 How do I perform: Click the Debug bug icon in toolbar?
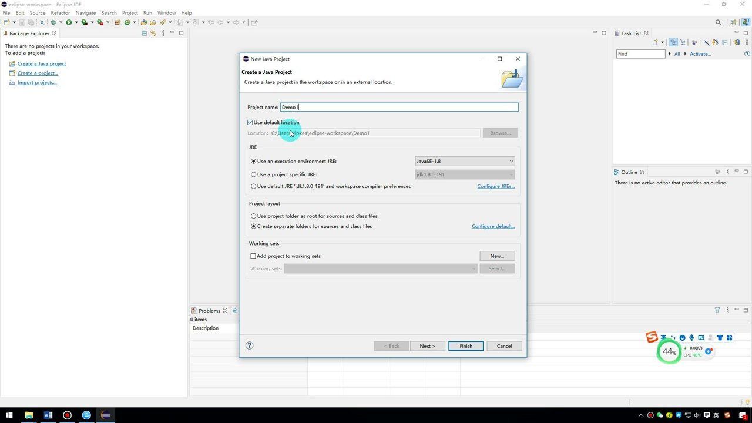(x=53, y=22)
